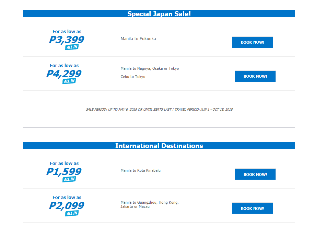Viewport: 326px width, 225px height.
Task: Click the Manila to Nagoya, Osaka or Tokyo text
Action: tap(150, 68)
